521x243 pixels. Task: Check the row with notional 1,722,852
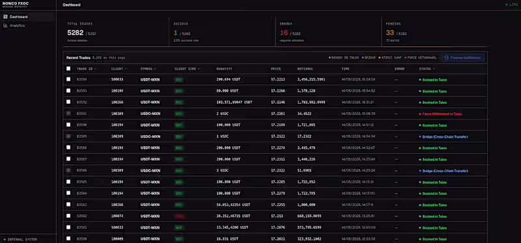pyautogui.click(x=68, y=182)
